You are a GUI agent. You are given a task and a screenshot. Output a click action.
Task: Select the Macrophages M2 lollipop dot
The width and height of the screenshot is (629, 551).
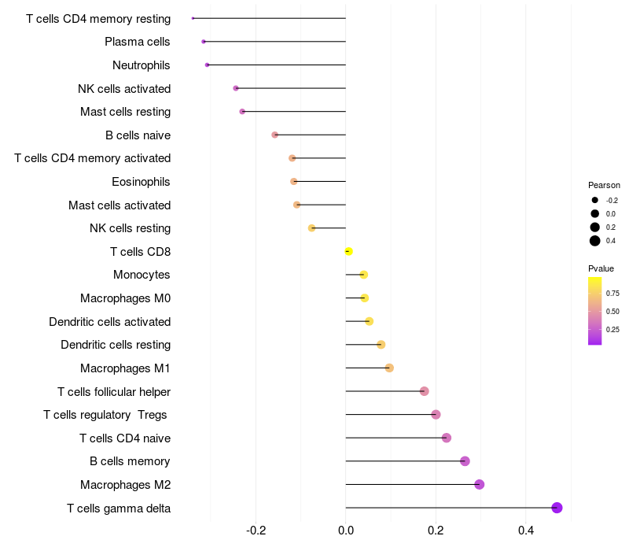click(x=480, y=484)
